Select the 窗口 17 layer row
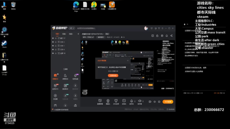The width and height of the screenshot is (230, 129). pyautogui.click(x=65, y=38)
